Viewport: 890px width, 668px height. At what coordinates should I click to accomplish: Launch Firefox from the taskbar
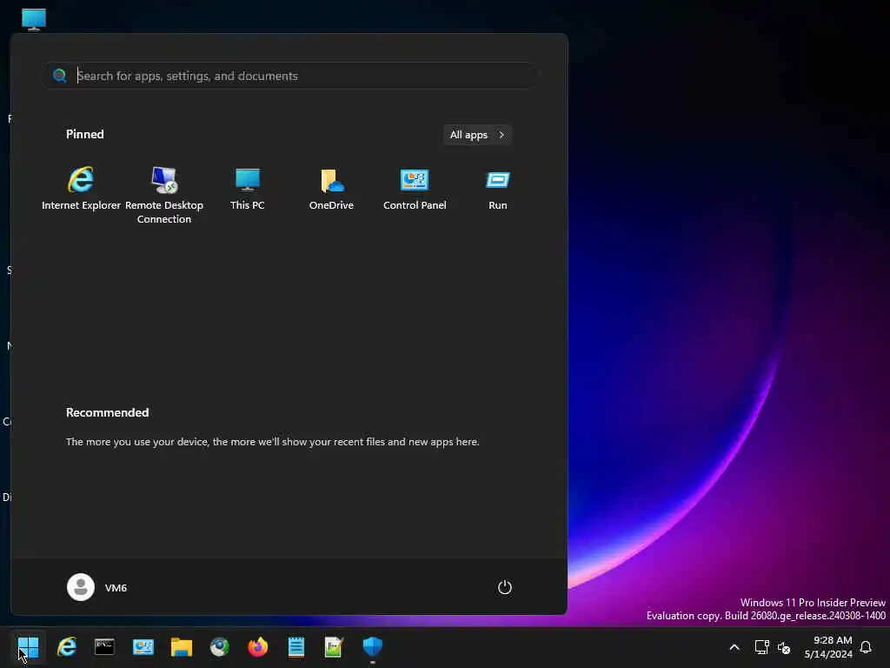[x=257, y=647]
